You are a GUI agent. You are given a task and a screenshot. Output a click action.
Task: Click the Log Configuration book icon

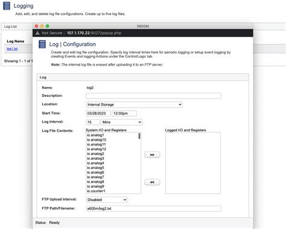[42, 44]
